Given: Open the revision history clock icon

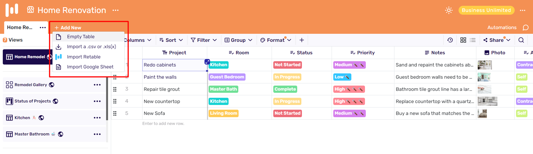Looking at the screenshot, I should point(450,40).
